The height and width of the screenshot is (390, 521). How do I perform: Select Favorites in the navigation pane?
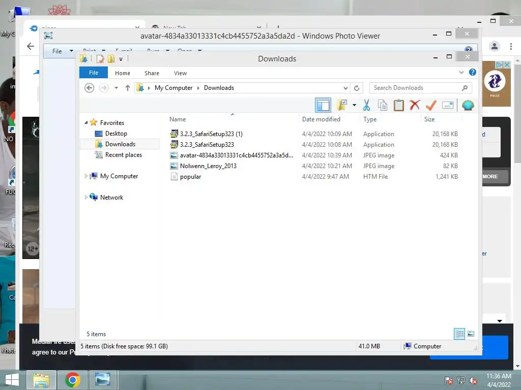coord(112,123)
